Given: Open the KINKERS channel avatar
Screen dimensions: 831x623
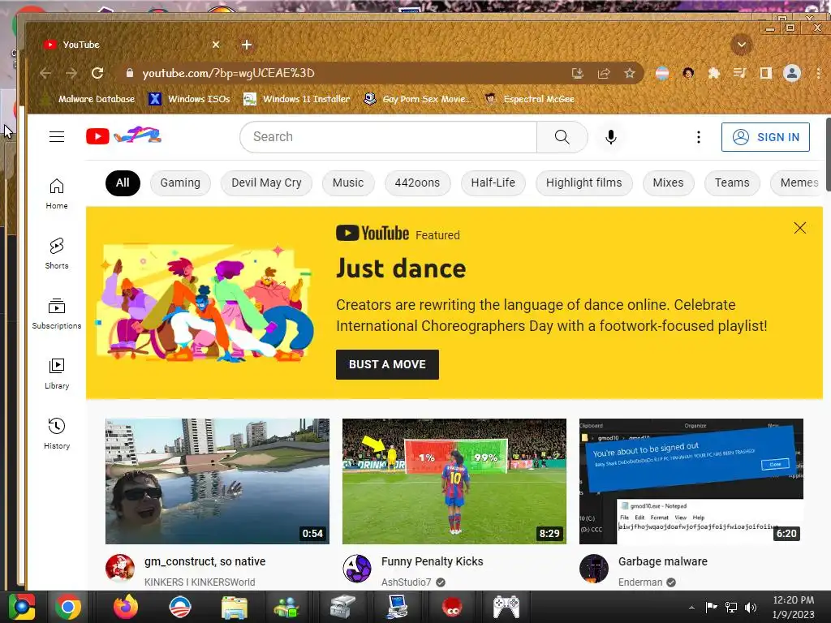Looking at the screenshot, I should tap(120, 569).
